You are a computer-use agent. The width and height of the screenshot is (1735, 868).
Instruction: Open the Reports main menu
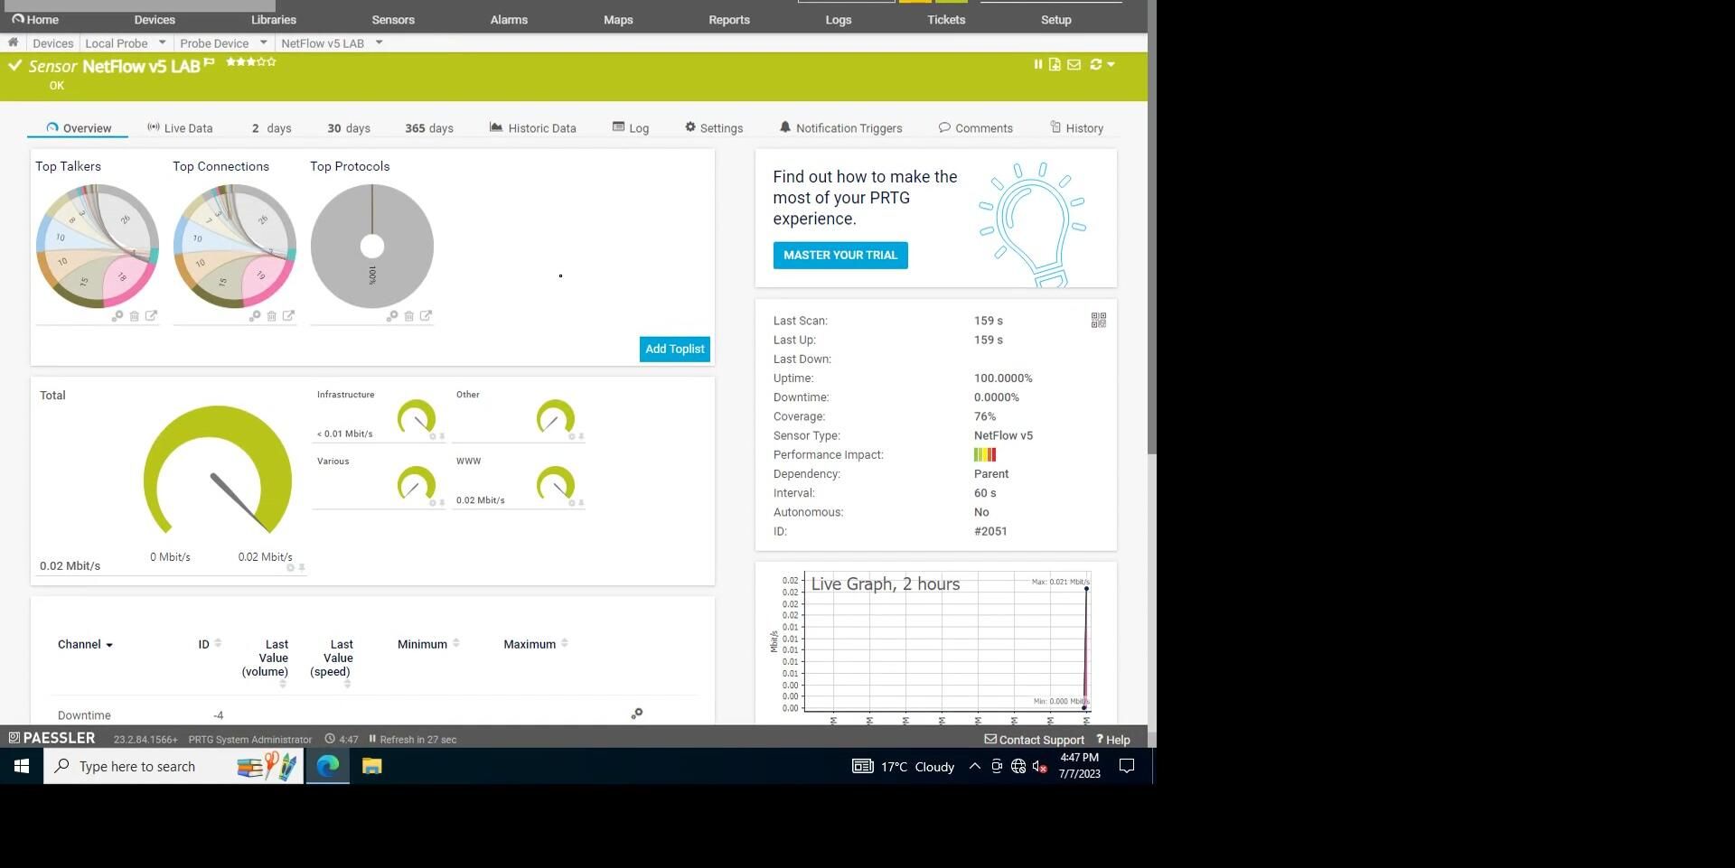[729, 19]
